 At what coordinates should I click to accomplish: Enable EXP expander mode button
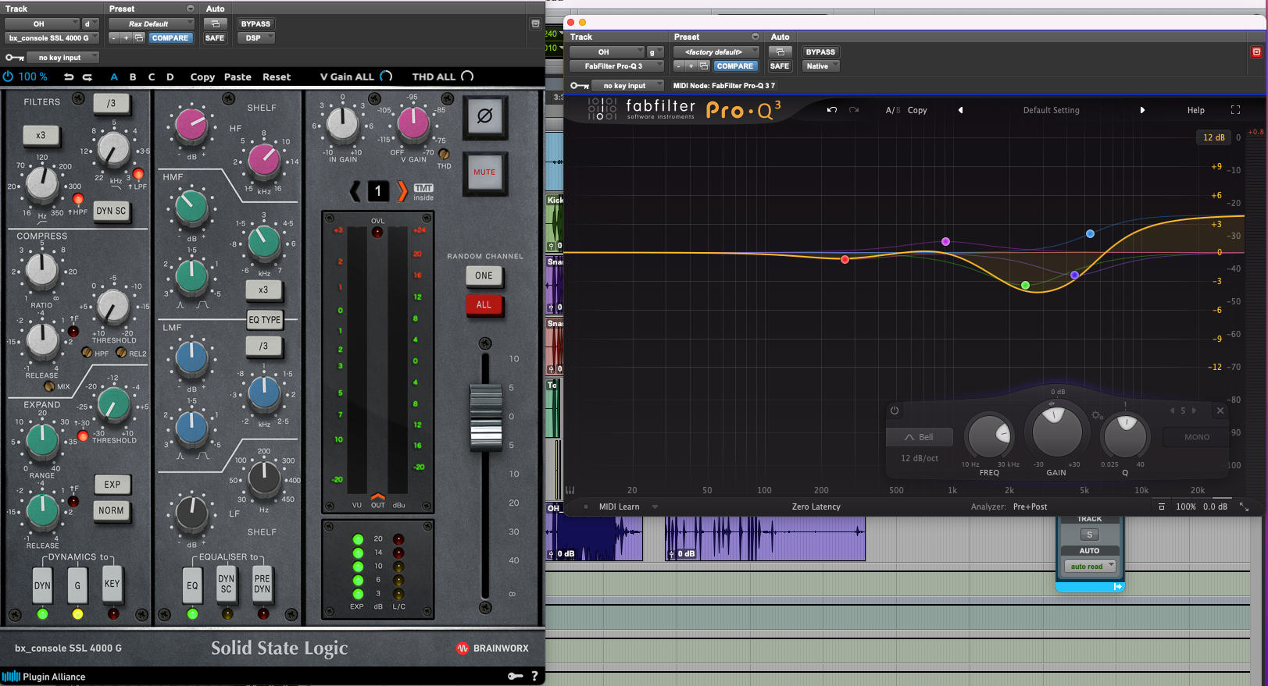click(113, 485)
